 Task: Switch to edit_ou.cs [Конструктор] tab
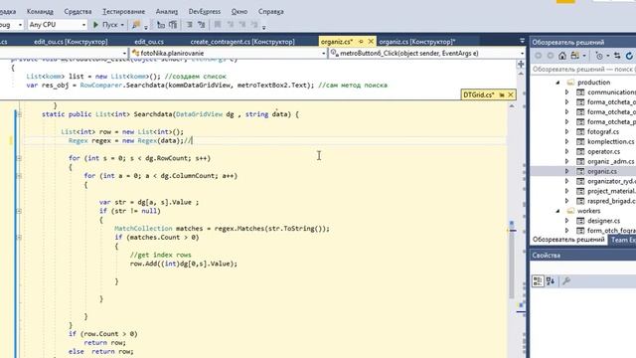(x=71, y=42)
